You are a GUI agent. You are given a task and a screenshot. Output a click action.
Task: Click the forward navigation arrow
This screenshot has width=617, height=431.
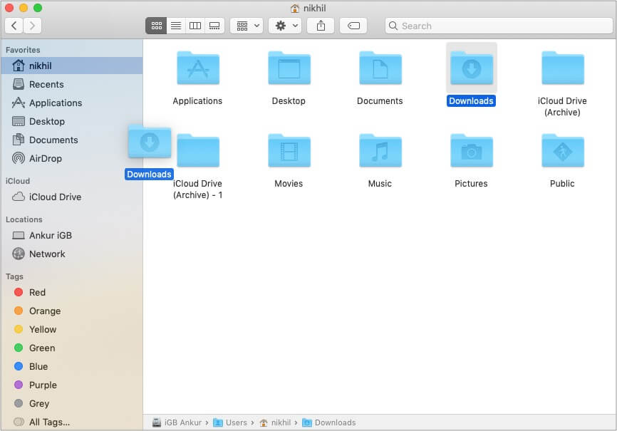31,26
